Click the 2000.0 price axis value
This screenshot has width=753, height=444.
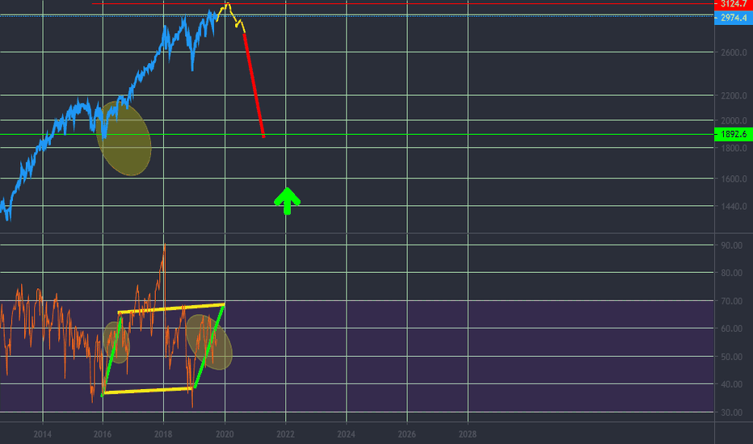point(734,120)
